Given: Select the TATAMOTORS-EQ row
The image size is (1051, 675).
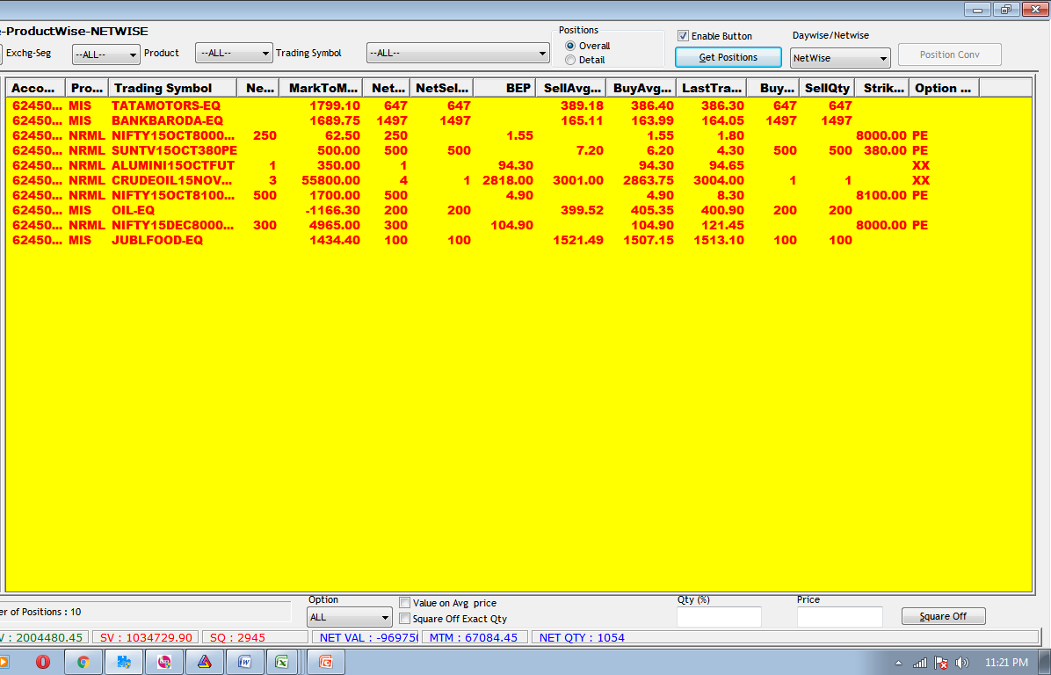Looking at the screenshot, I should pos(518,105).
